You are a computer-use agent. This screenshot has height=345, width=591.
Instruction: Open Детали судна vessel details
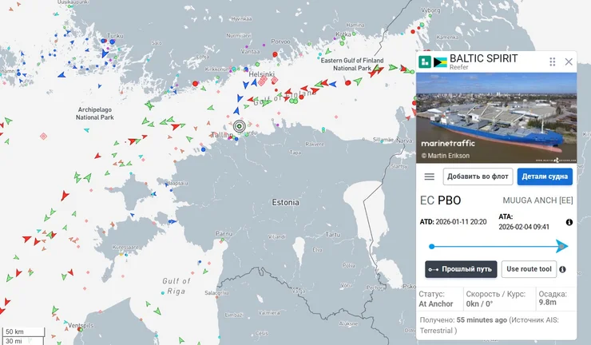tap(545, 176)
